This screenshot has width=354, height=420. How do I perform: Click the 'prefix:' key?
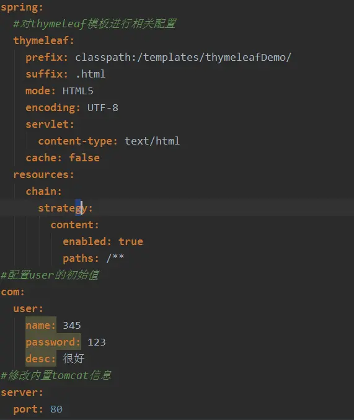pos(47,57)
